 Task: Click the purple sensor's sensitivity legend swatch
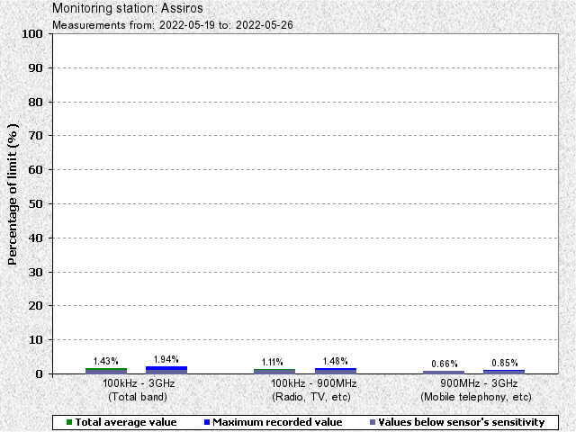coord(372,421)
